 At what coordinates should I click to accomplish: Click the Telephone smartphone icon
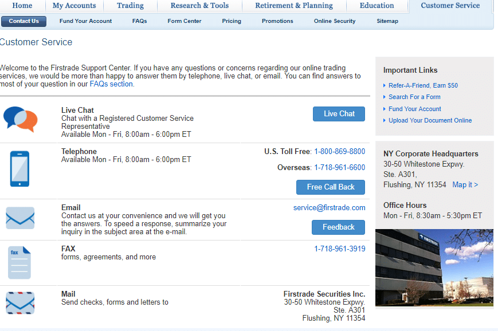(19, 168)
